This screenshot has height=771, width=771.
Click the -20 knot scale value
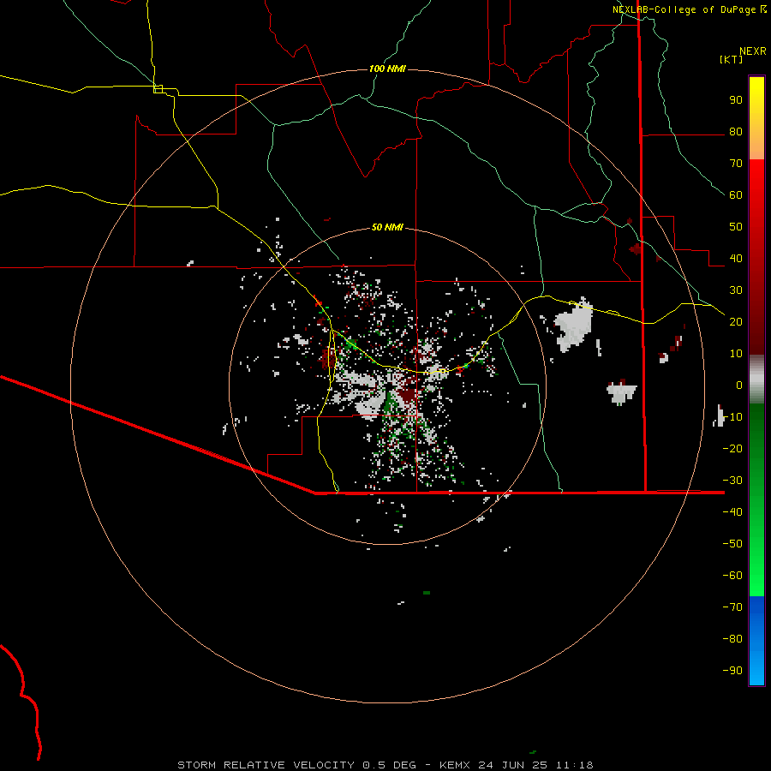(732, 449)
